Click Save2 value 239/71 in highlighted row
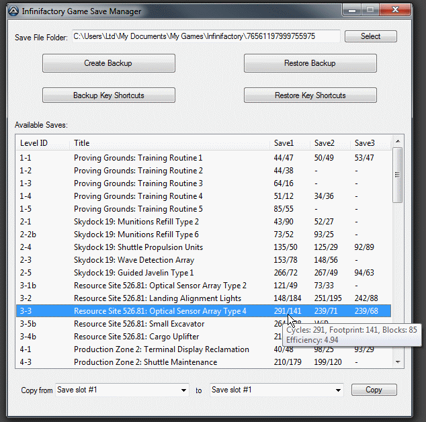This screenshot has width=426, height=422. pyautogui.click(x=326, y=311)
